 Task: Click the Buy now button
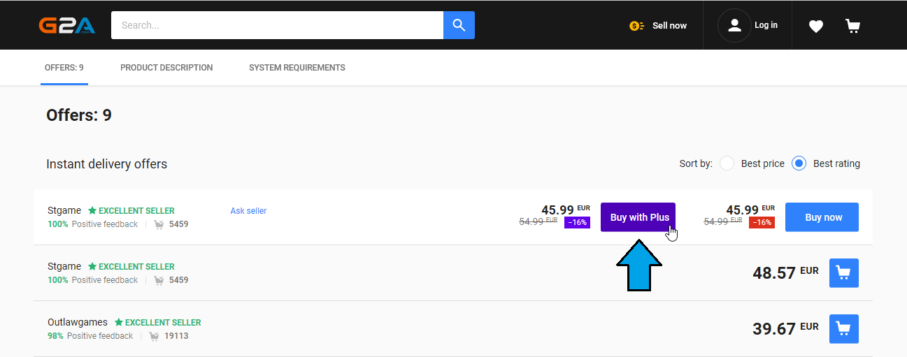click(822, 217)
